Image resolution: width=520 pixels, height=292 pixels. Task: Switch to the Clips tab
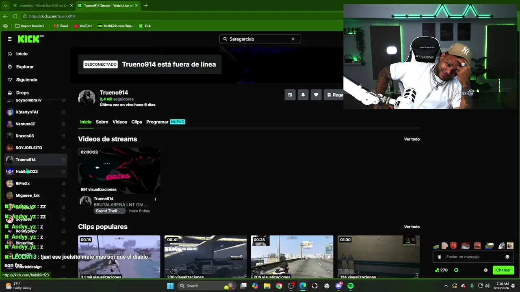[x=136, y=122]
